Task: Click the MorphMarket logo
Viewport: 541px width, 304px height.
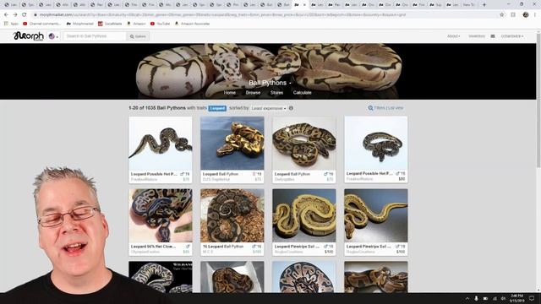Action: (x=29, y=35)
